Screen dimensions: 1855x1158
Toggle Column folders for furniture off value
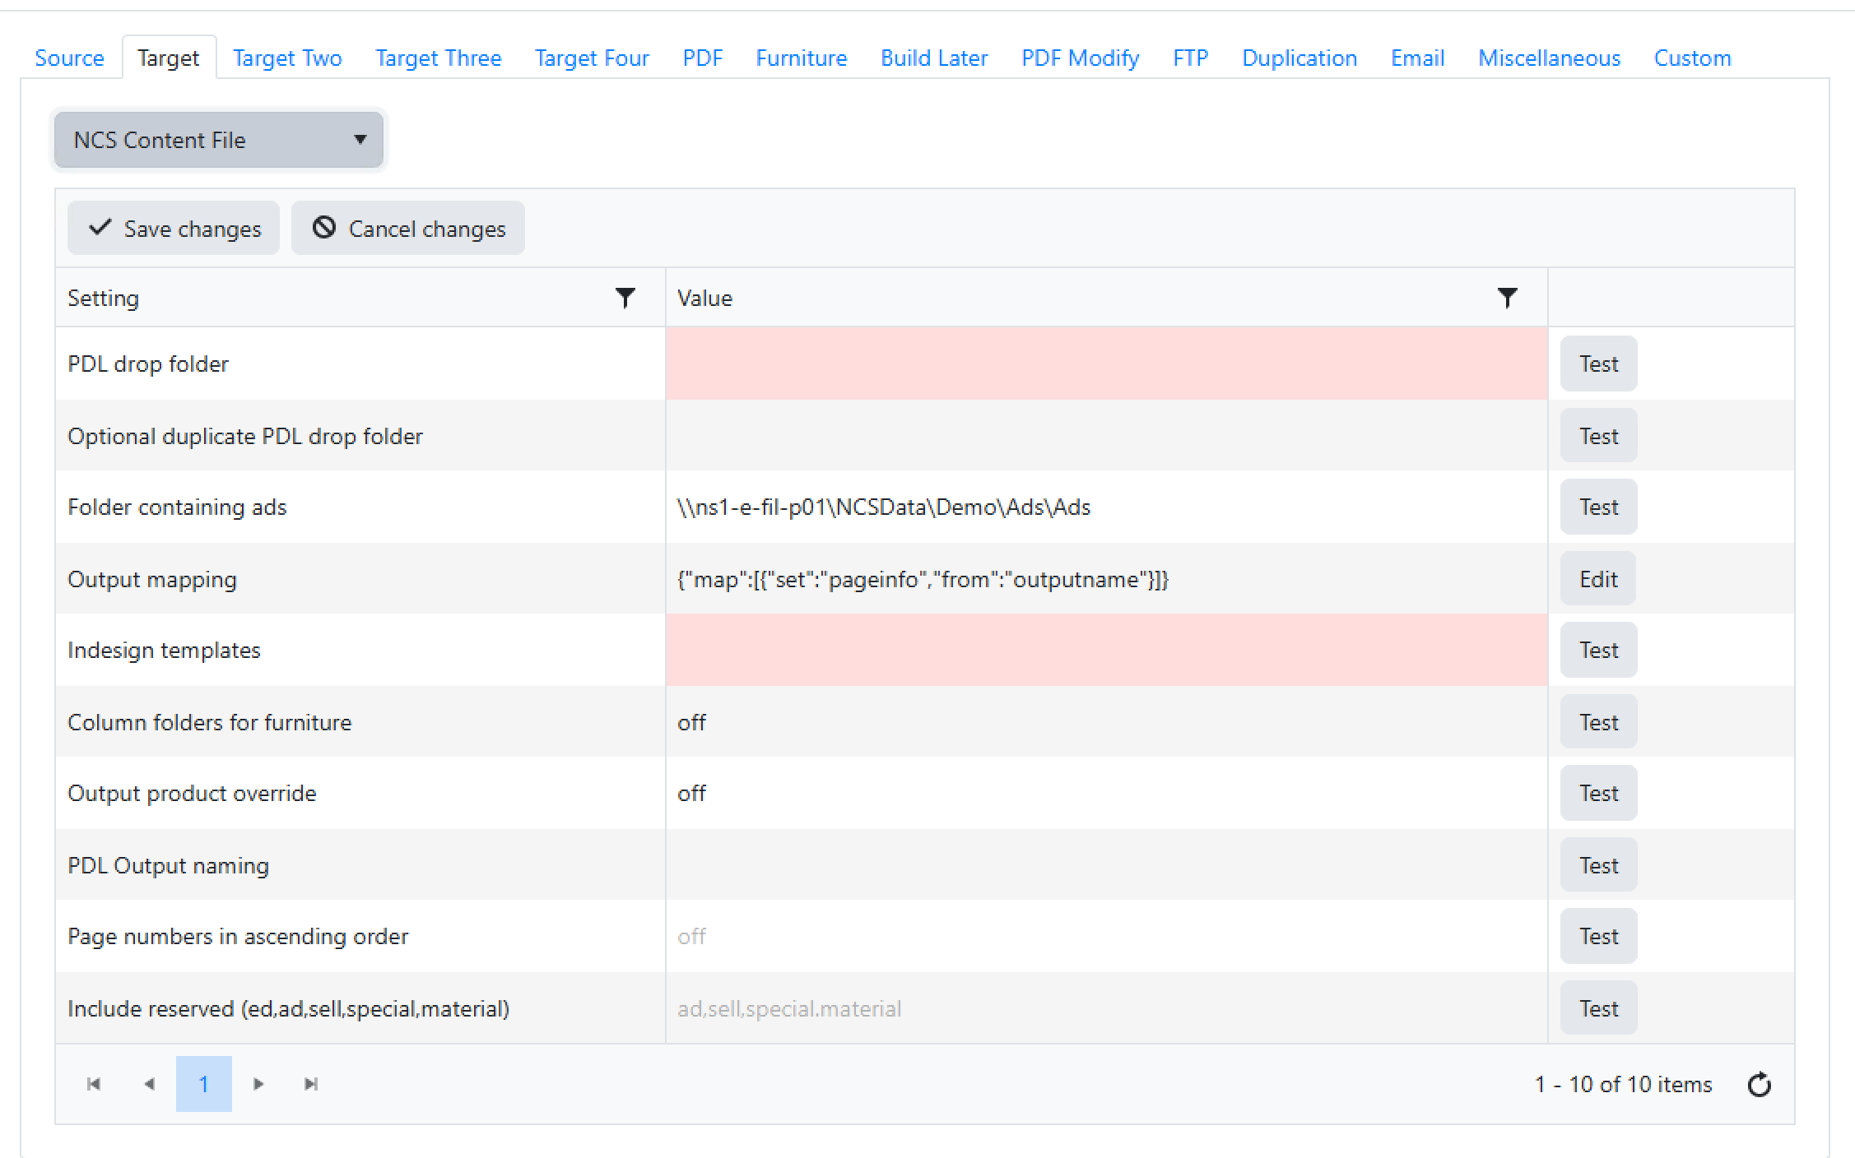pos(692,722)
